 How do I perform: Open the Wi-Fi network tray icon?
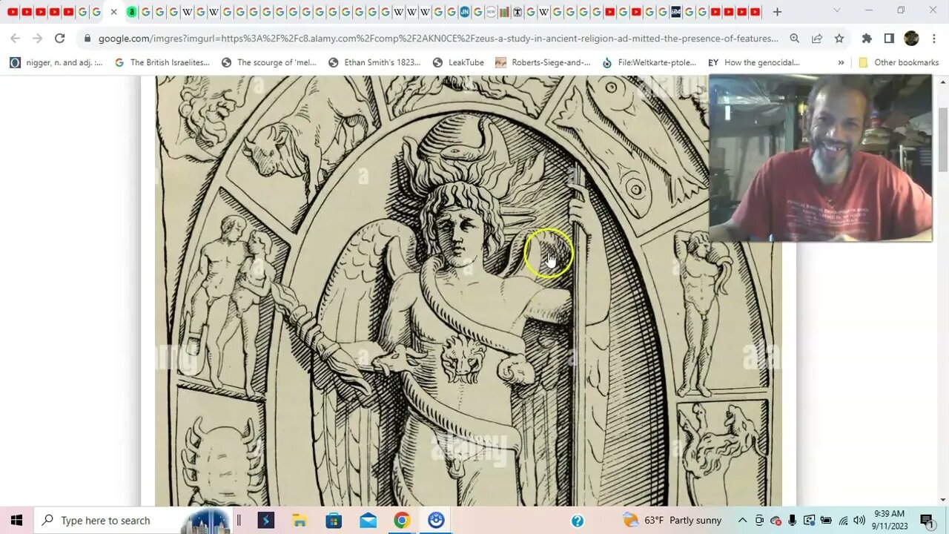tap(843, 520)
